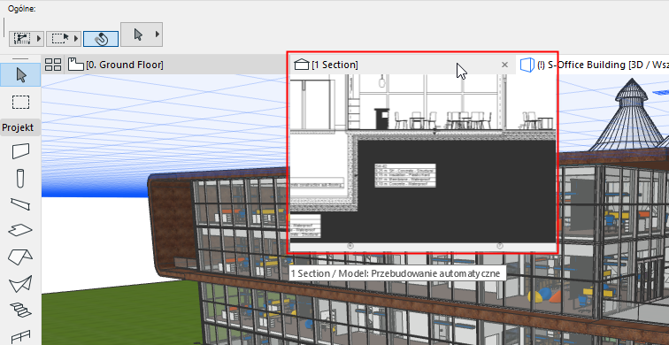Click the 3D window icon on S-Office tab

point(527,65)
